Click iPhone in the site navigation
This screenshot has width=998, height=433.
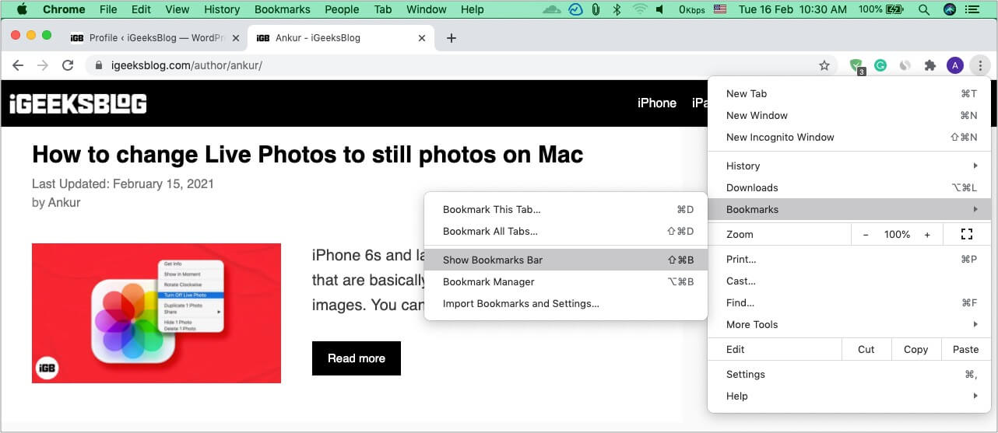click(657, 103)
